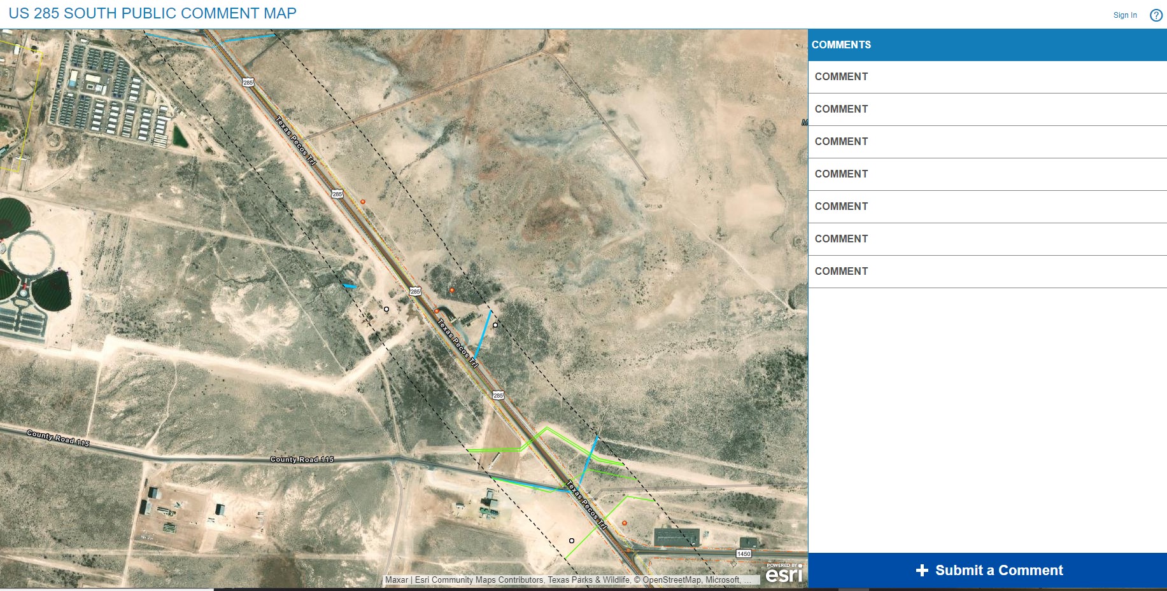Click the orange marker beside Texas Pecos Trl mid-map
Image resolution: width=1167 pixels, height=591 pixels.
click(452, 291)
